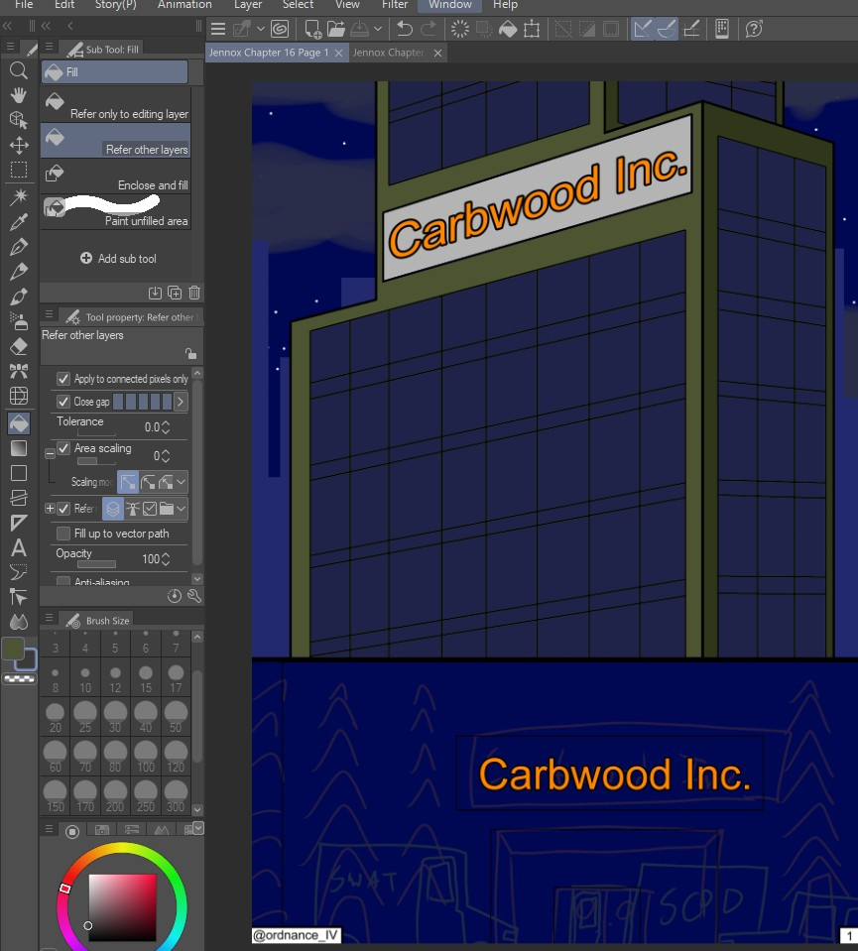Viewport: 858px width, 951px height.
Task: Pick brush size 30 preset
Action: (115, 716)
